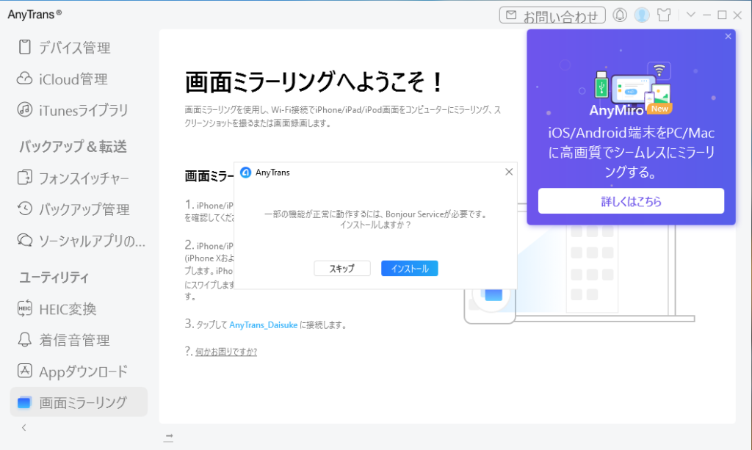Click the transfer arrow icon at bottom
Screen dimensions: 752x450
pyautogui.click(x=168, y=437)
